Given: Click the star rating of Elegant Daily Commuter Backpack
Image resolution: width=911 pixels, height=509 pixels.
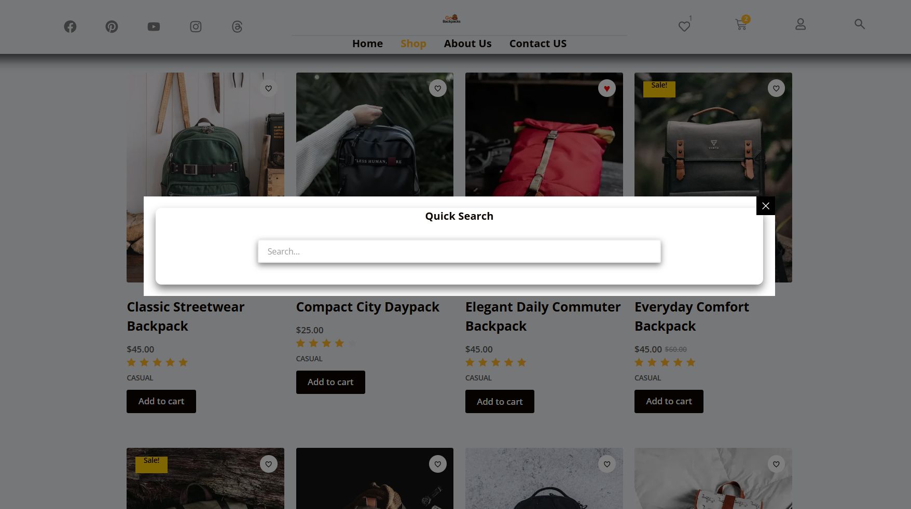Looking at the screenshot, I should (495, 362).
